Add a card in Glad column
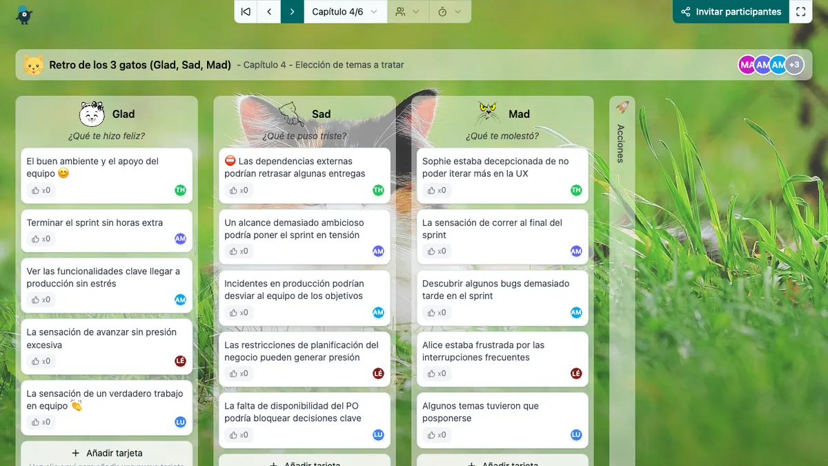 (107, 453)
